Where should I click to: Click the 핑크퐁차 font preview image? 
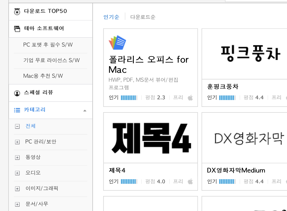point(251,53)
